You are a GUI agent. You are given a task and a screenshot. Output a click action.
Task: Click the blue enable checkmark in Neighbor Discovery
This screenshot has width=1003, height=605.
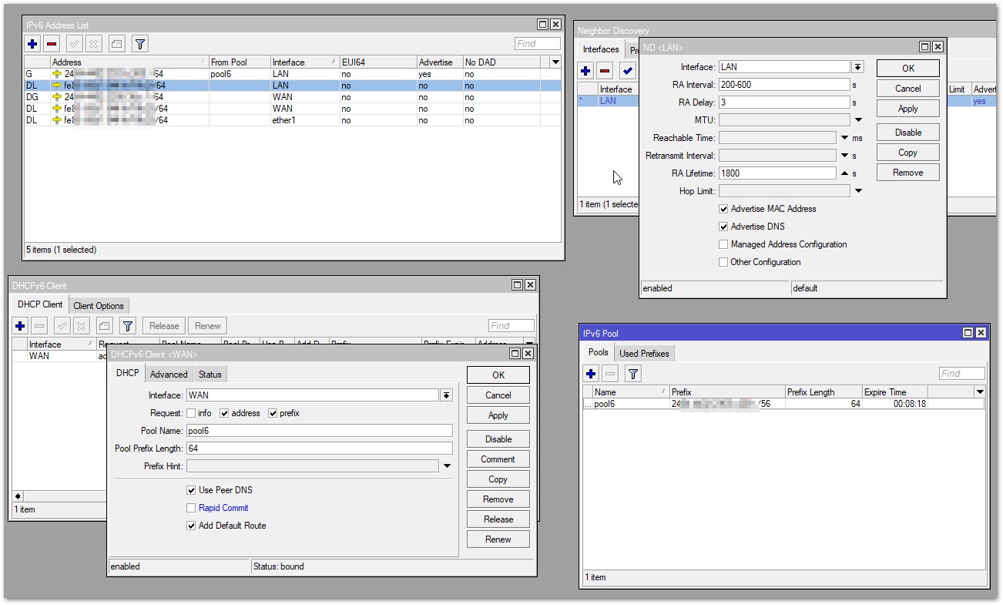click(x=627, y=71)
